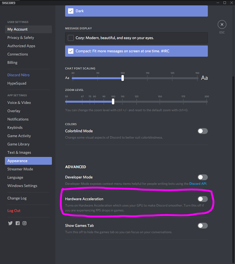
Task: Set chat font scaling to 125
Action: pyautogui.click(x=172, y=78)
